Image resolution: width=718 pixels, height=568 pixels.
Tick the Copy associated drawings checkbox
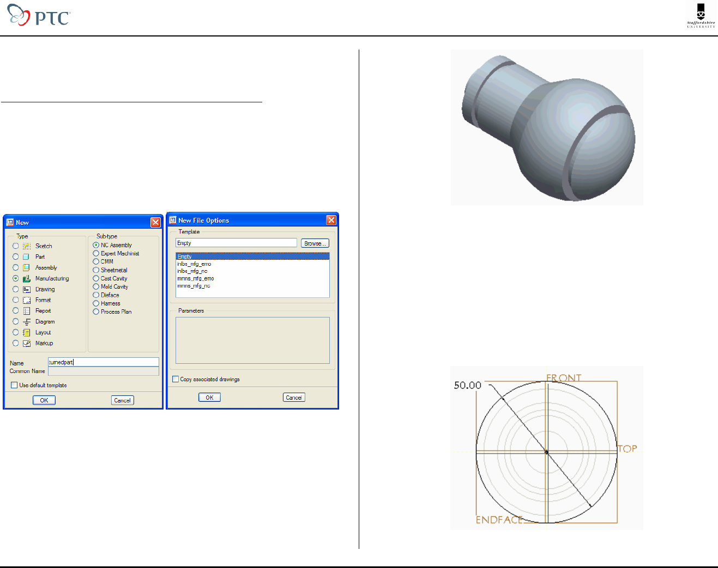[x=176, y=379]
